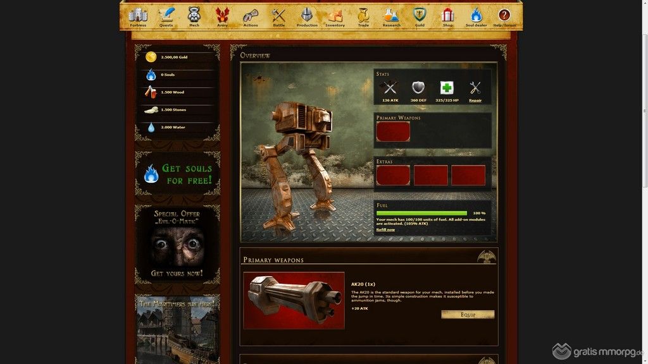Open Help/forum question mark icon

click(504, 15)
